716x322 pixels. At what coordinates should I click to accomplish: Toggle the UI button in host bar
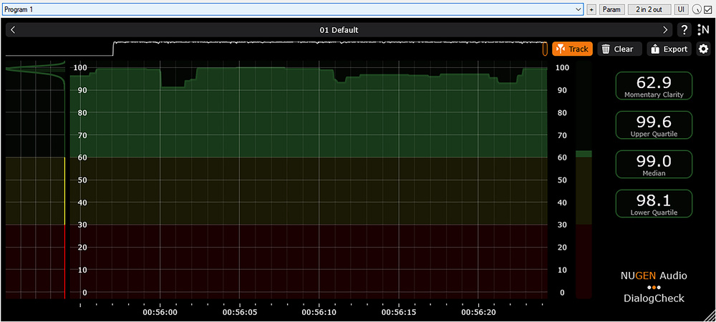[681, 9]
